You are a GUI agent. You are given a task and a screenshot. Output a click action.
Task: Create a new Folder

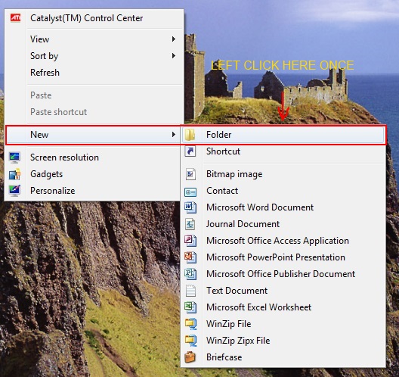coord(283,135)
